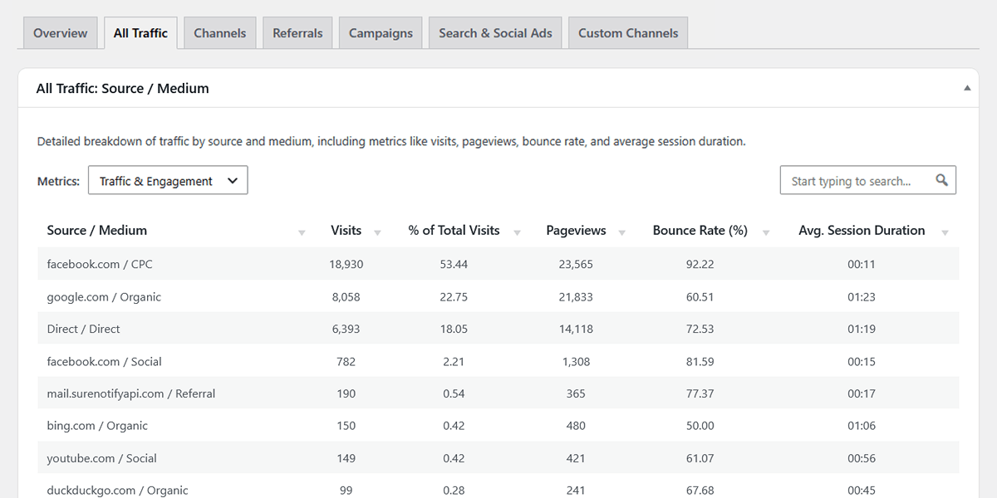Sort by Pageviews column arrow
997x498 pixels.
[x=621, y=233]
